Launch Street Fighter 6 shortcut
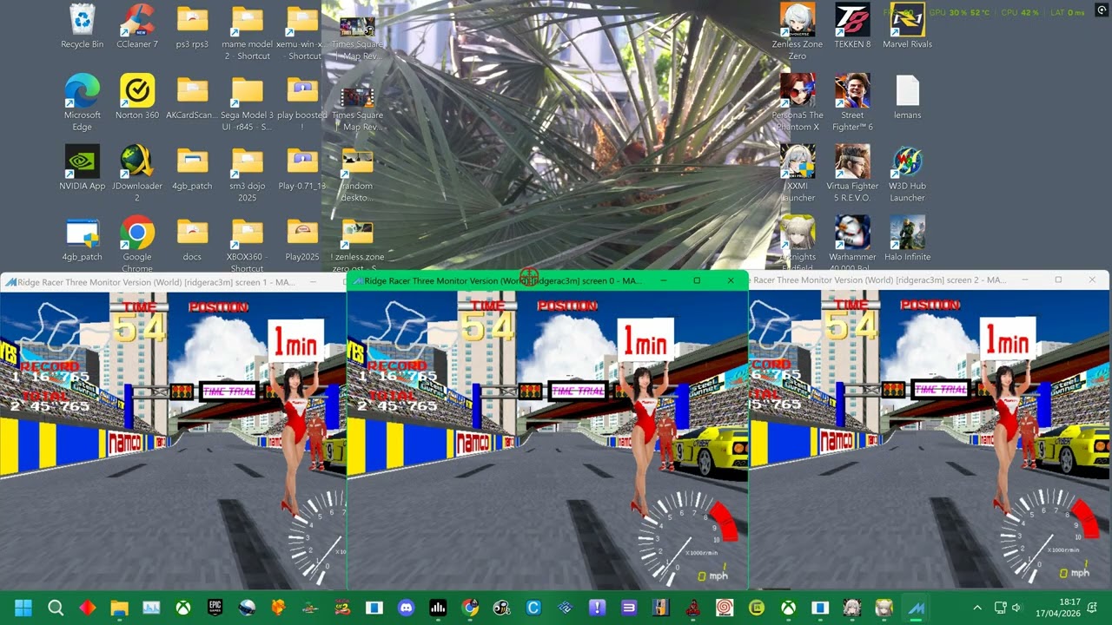Viewport: 1112px width, 625px height. (x=852, y=102)
